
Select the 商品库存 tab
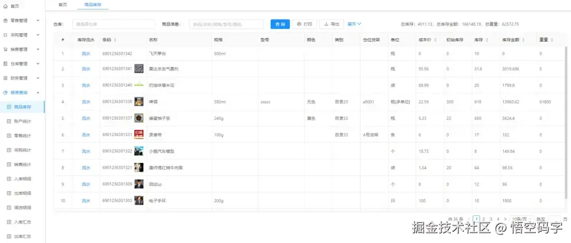(93, 4)
